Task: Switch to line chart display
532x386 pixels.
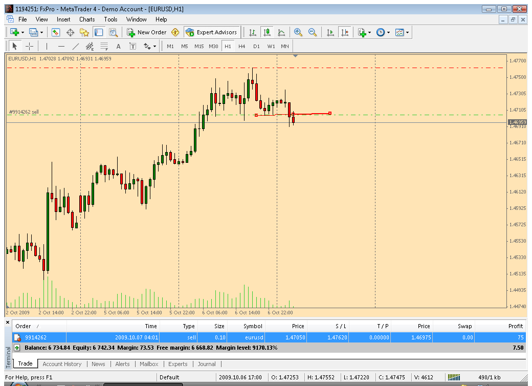Action: [281, 32]
